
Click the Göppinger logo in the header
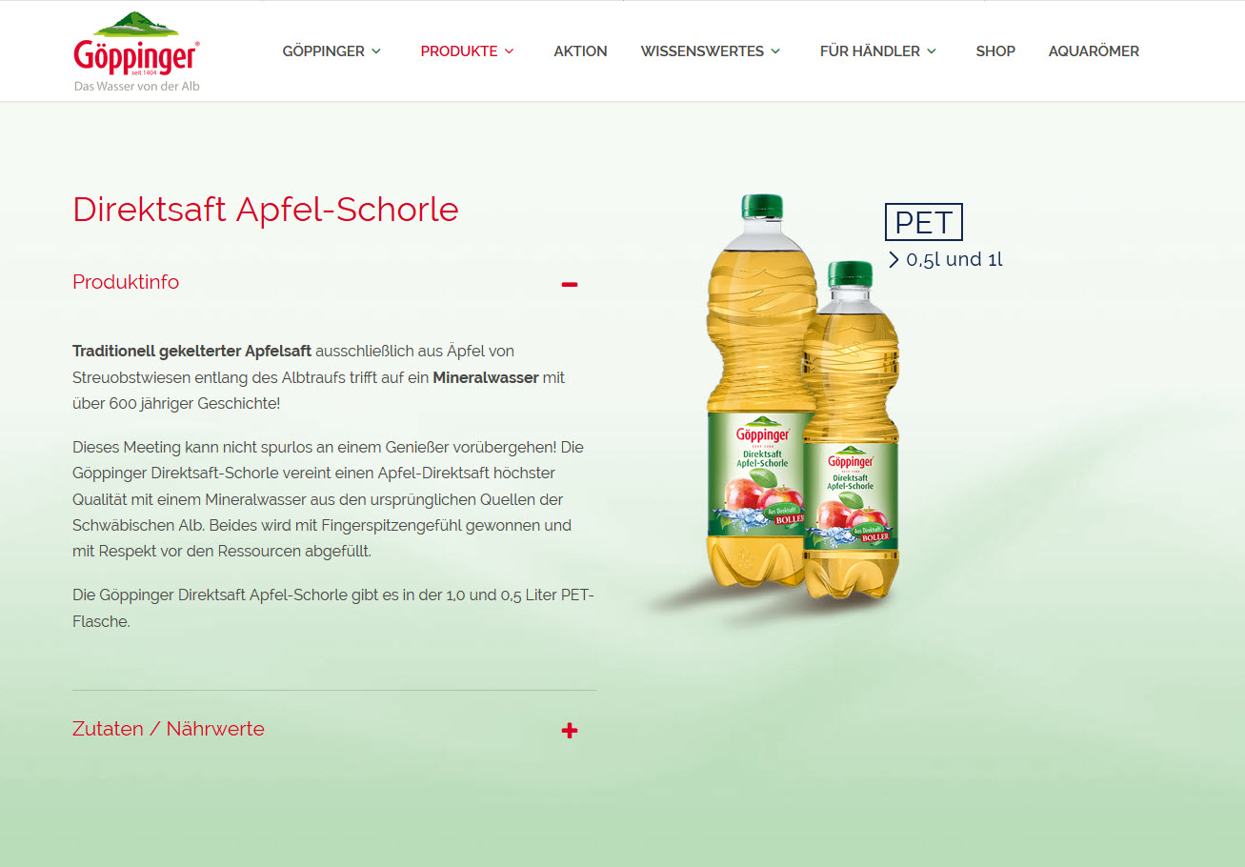[137, 51]
